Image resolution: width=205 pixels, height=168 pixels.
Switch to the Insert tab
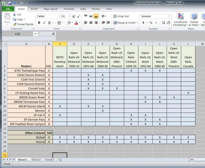coord(34,9)
